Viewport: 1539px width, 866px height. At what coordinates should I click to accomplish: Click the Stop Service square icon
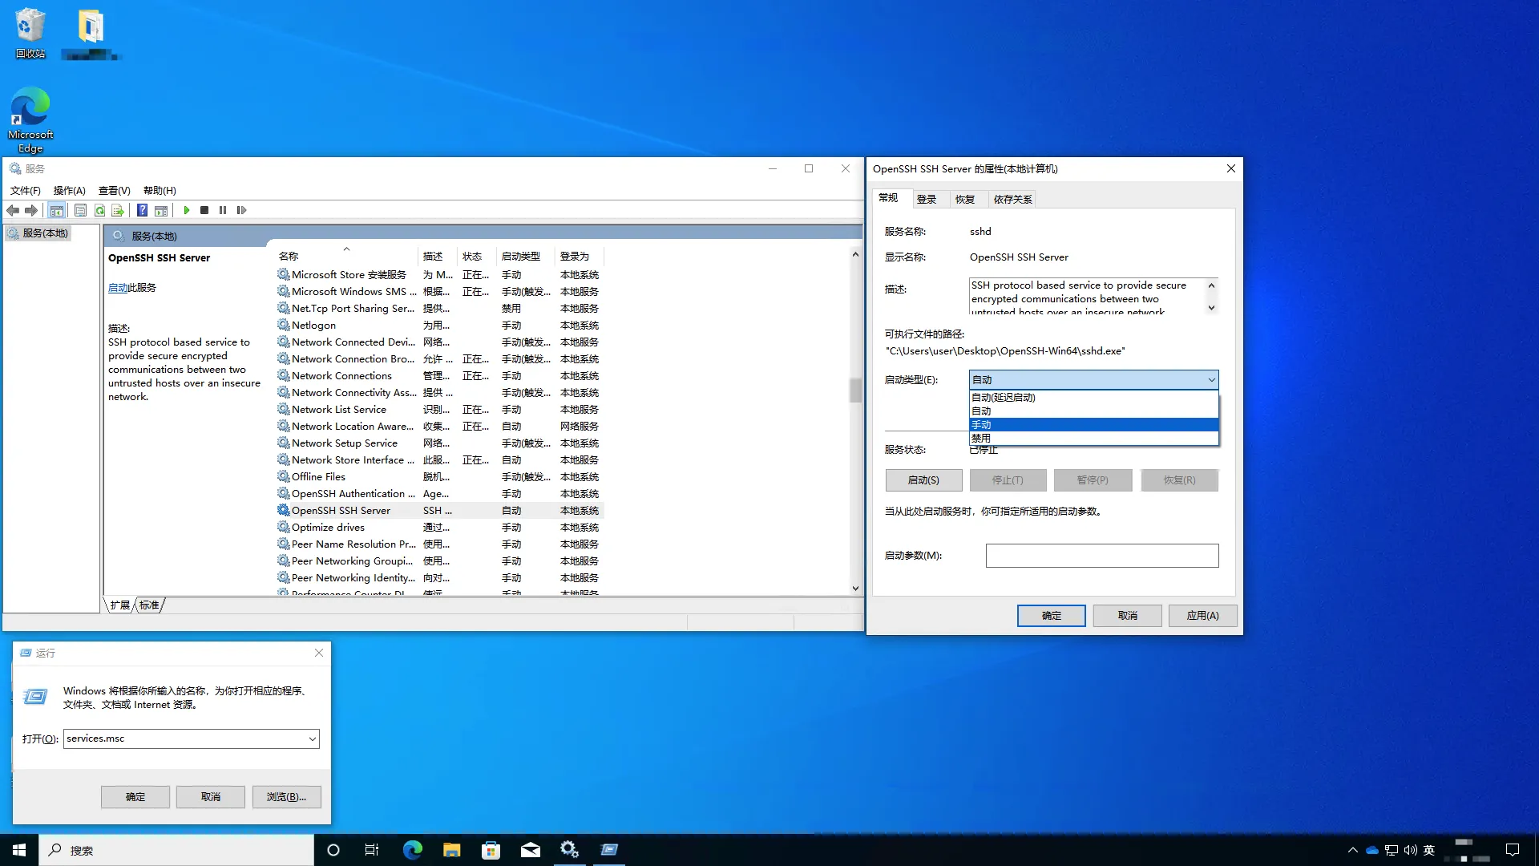pos(204,210)
